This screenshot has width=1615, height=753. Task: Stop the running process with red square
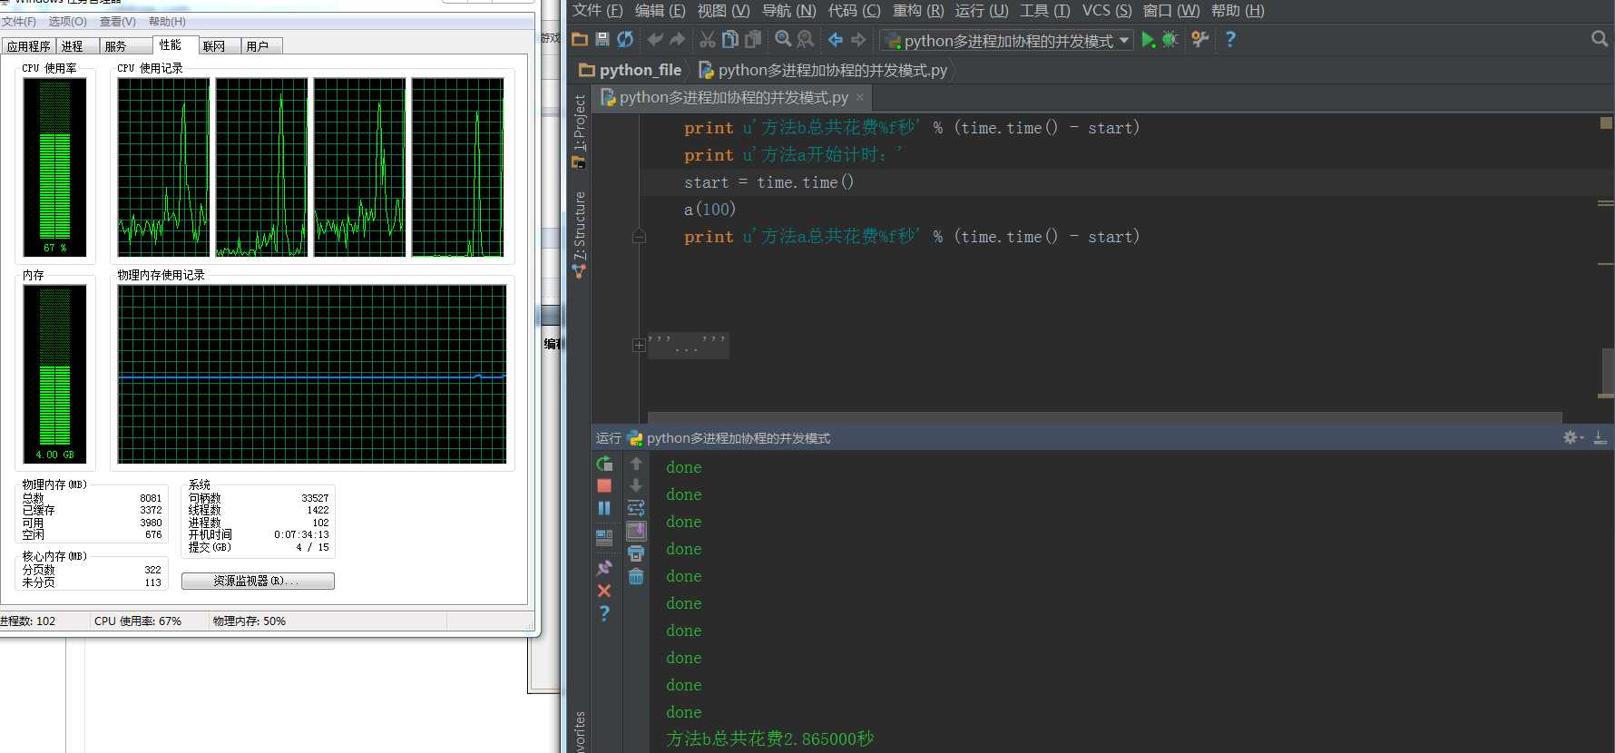(604, 486)
